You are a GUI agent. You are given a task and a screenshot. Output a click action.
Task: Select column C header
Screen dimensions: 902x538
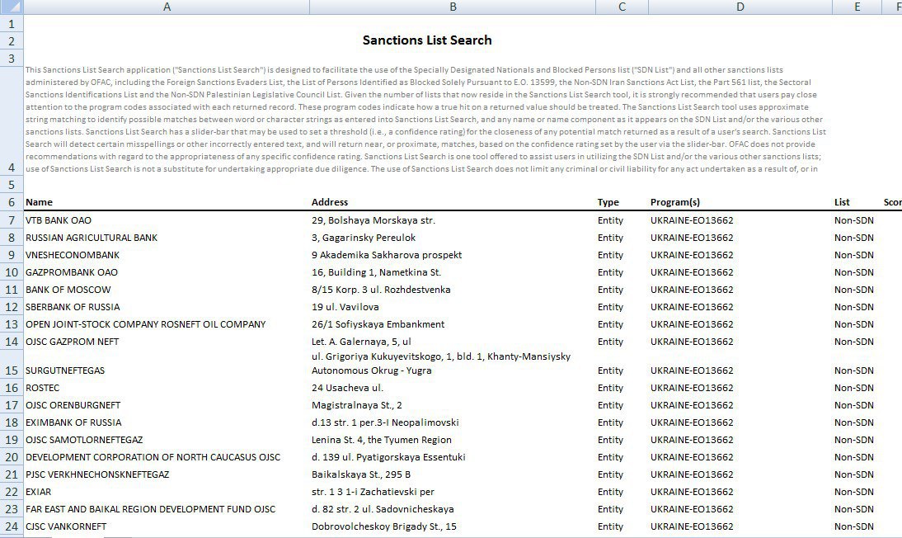click(x=622, y=7)
